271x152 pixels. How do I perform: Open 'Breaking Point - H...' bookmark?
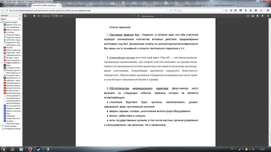tap(12, 78)
